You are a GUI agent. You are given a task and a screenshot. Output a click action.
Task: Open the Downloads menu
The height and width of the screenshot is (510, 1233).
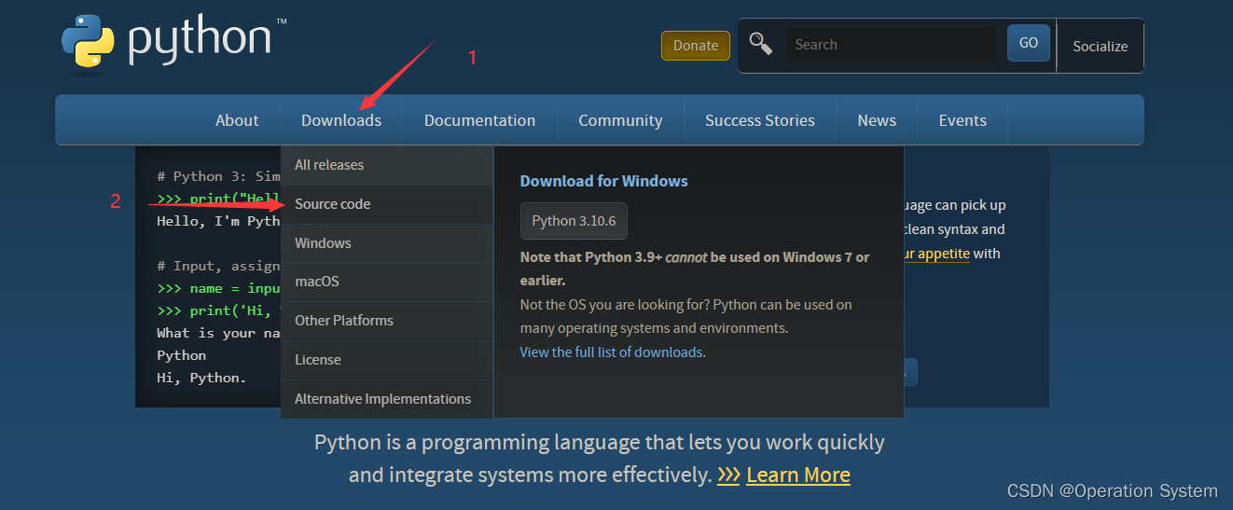[341, 120]
